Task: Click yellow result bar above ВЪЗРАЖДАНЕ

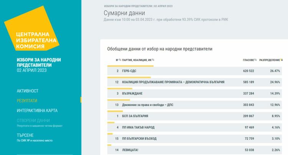Action: point(120,89)
